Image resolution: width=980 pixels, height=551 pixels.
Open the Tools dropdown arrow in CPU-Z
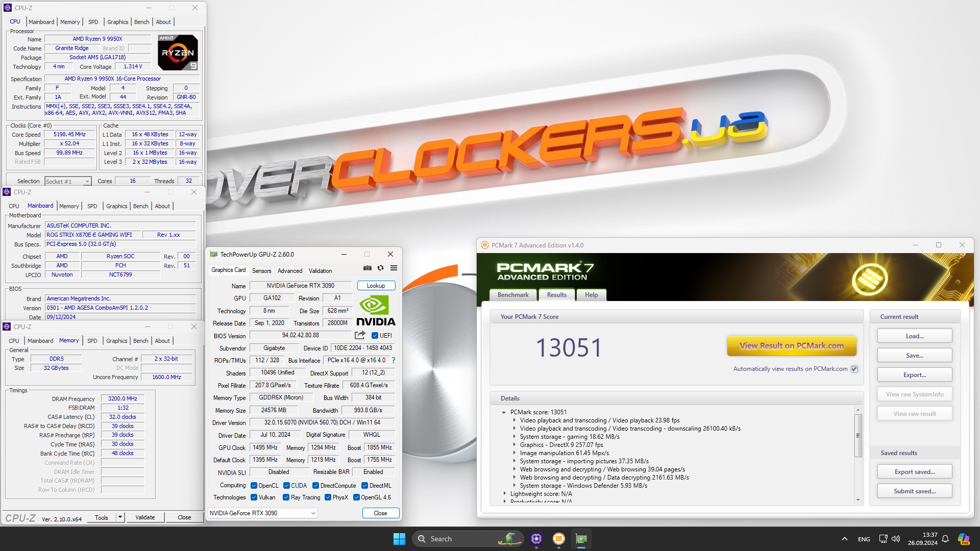click(120, 517)
